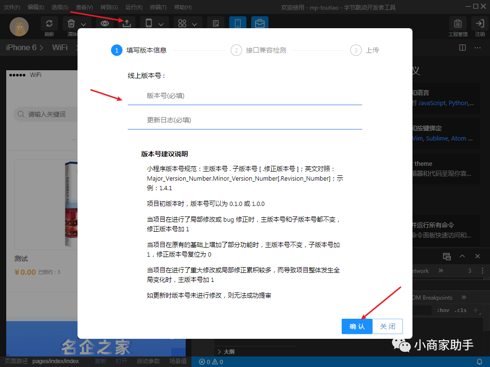
Task: Click the ¥0.00 price text
Action: [25, 272]
